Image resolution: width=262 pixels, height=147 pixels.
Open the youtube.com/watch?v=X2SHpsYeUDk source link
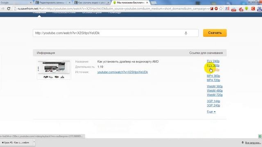(x=122, y=72)
